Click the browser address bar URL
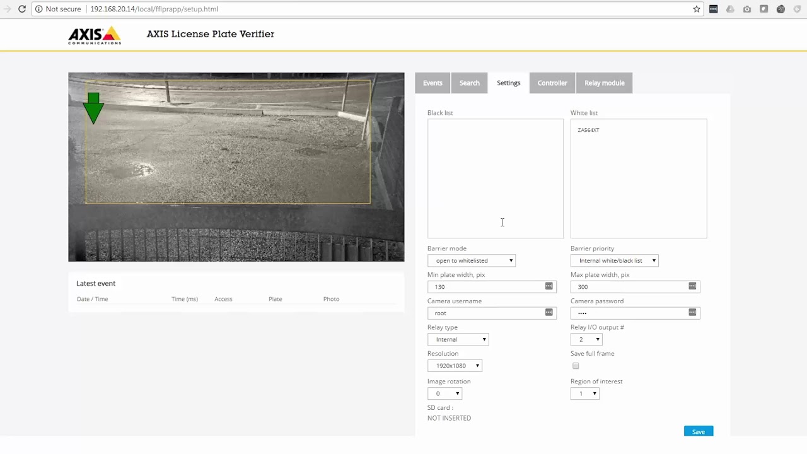Image resolution: width=807 pixels, height=454 pixels. tap(154, 9)
